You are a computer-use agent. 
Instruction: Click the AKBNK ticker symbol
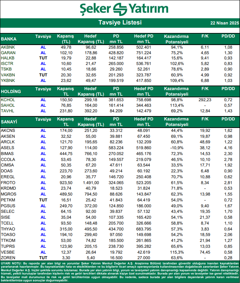[x=7, y=47]
